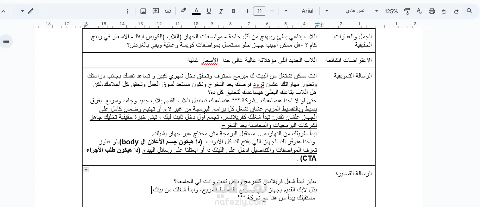
Task: Click the bold '(CTA)' text
Action: coord(308,158)
